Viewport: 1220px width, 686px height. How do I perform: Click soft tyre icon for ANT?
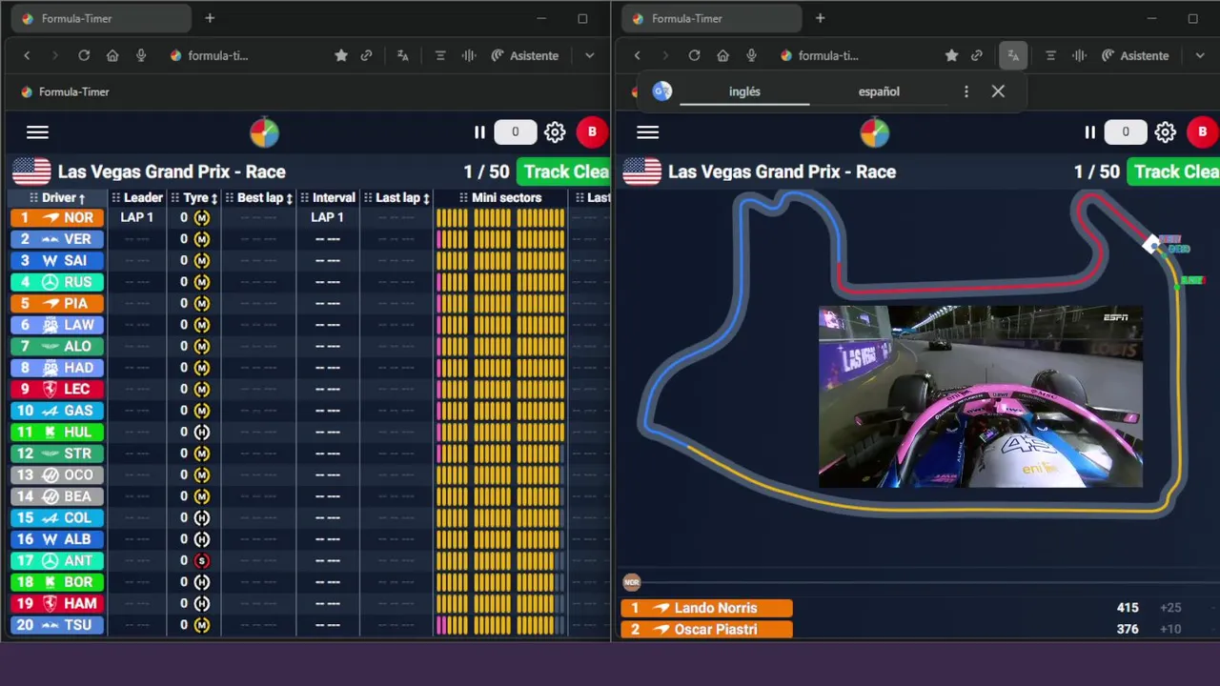pyautogui.click(x=201, y=560)
